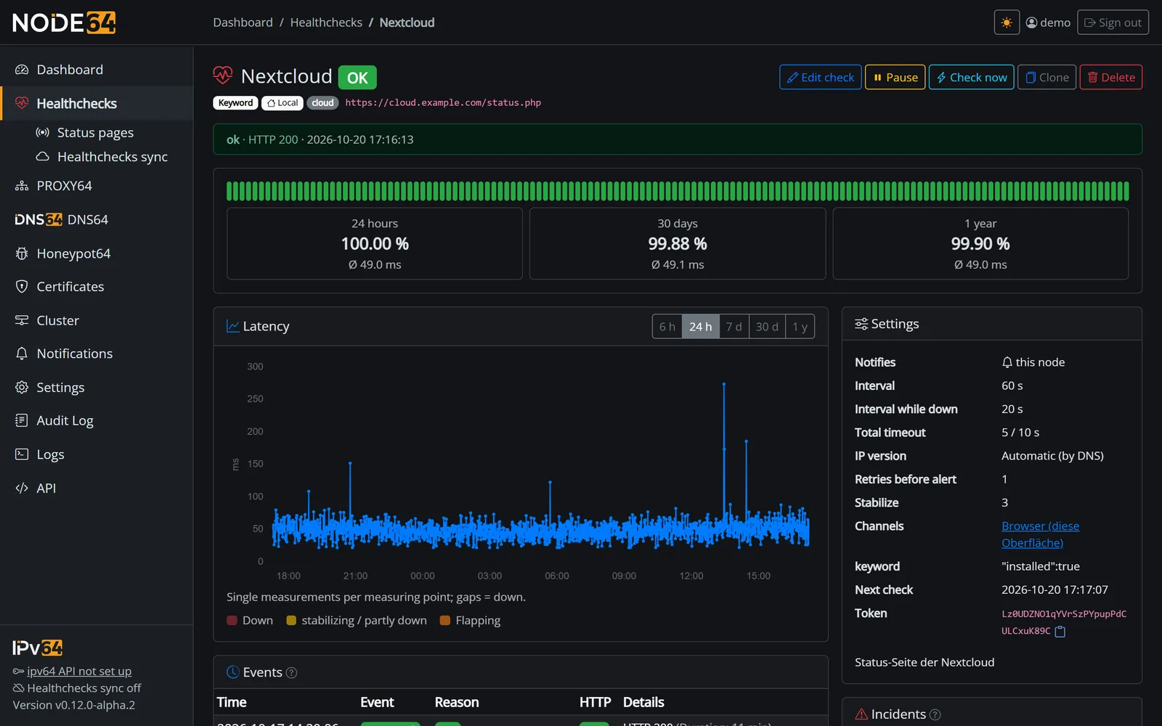Open API section
The width and height of the screenshot is (1162, 726).
(x=97, y=488)
